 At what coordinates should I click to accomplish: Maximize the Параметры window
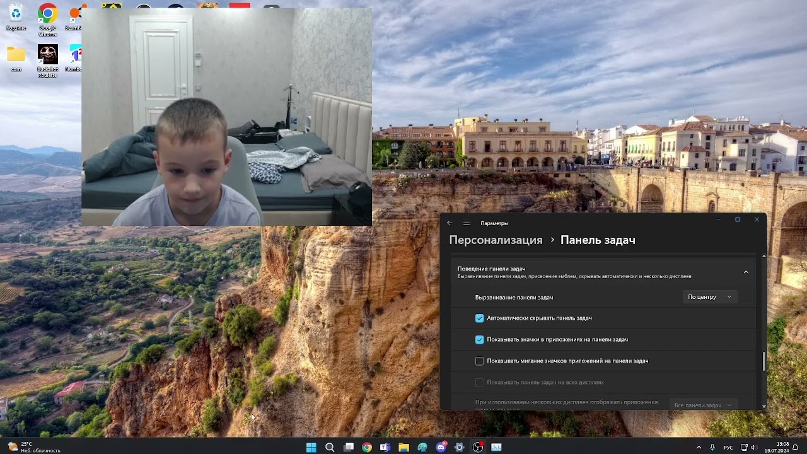tap(737, 219)
